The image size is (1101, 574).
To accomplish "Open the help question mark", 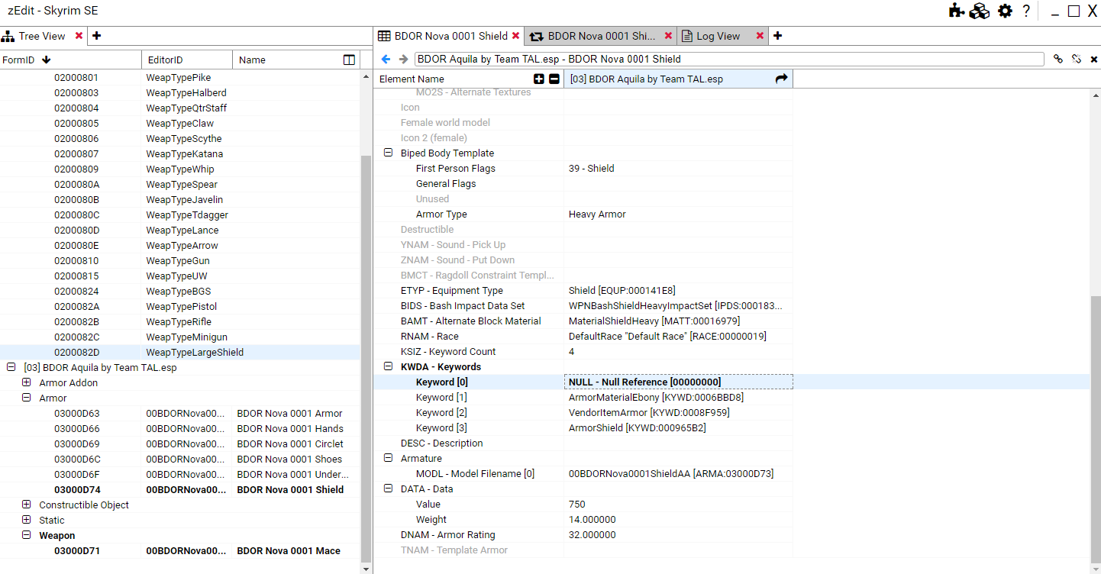I will pyautogui.click(x=1026, y=11).
